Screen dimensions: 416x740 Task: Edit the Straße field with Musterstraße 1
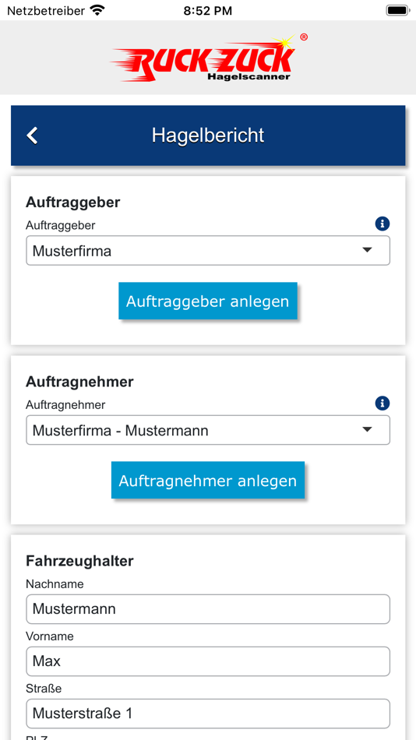208,714
